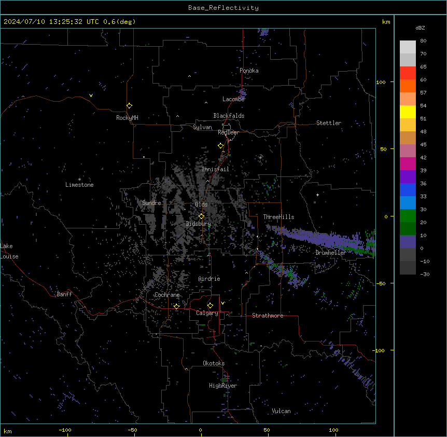Click the Blackfalds label
Screen dimensions: 447x437
coord(229,116)
